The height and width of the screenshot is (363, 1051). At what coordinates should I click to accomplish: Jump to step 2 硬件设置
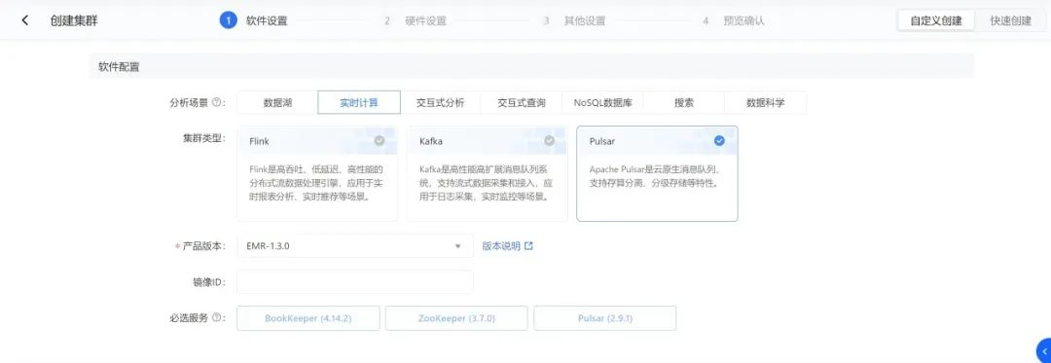tap(416, 20)
